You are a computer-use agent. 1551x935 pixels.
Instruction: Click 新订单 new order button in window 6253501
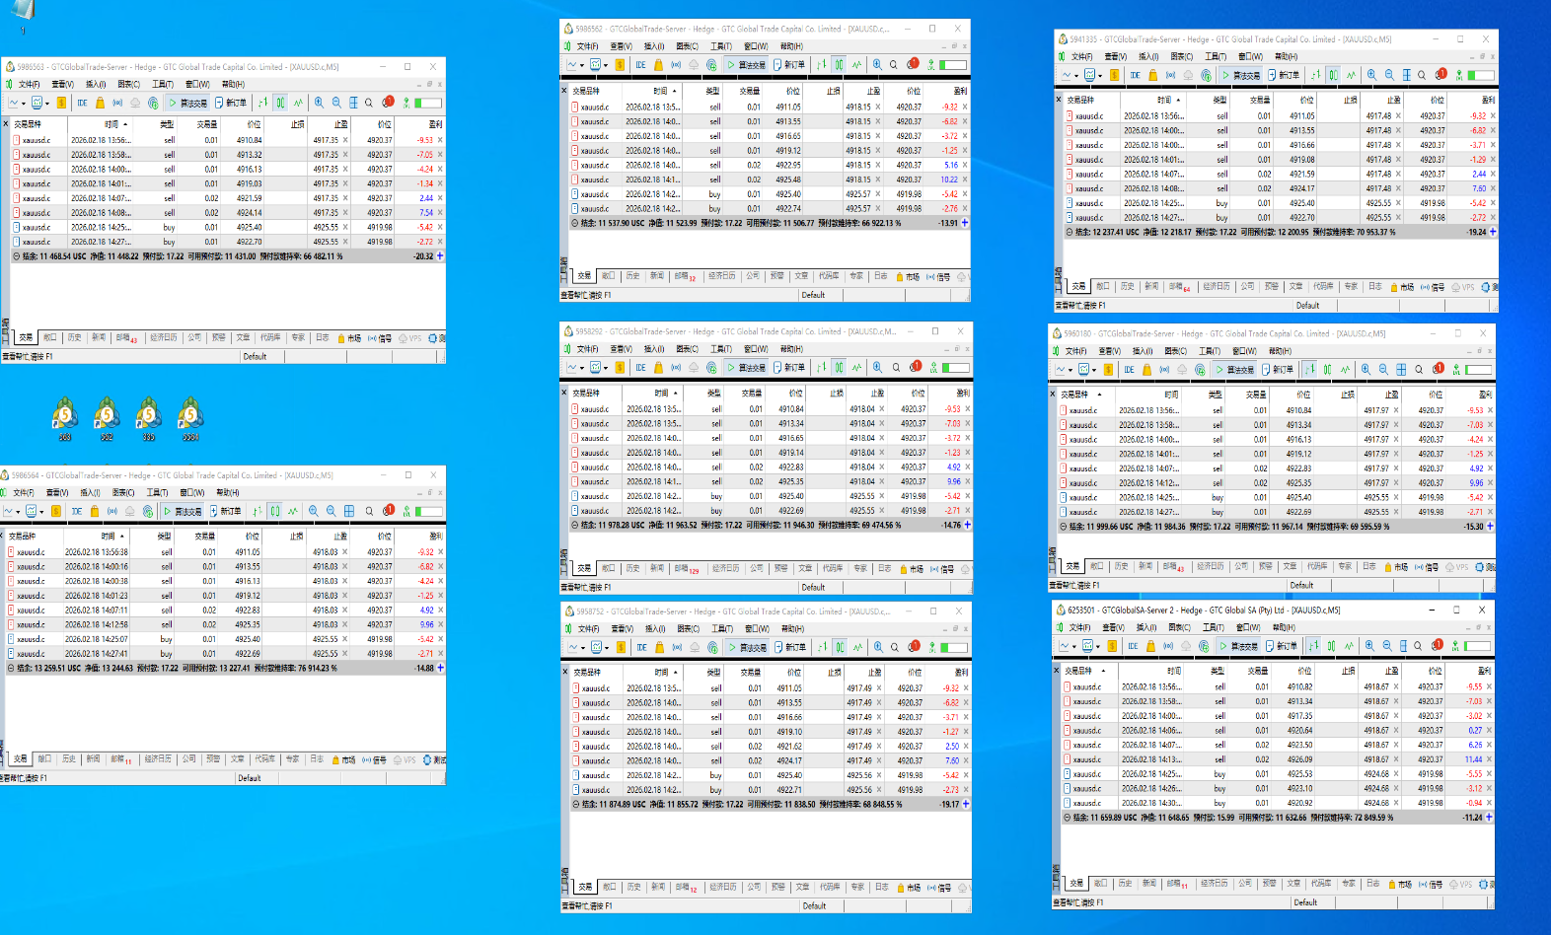(x=1282, y=646)
